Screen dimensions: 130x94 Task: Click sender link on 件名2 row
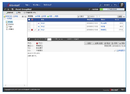[x=103, y=26]
